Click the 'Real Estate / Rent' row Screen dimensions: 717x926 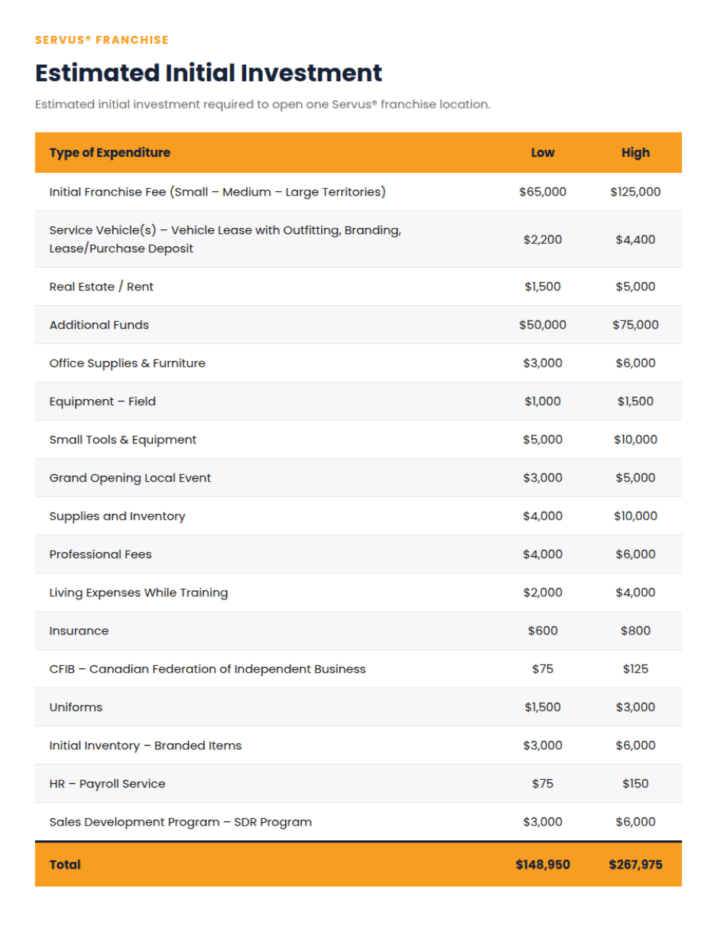click(358, 287)
